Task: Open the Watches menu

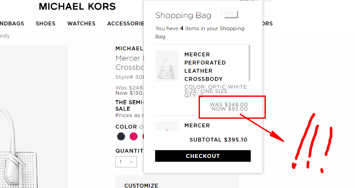Action: 81,24
